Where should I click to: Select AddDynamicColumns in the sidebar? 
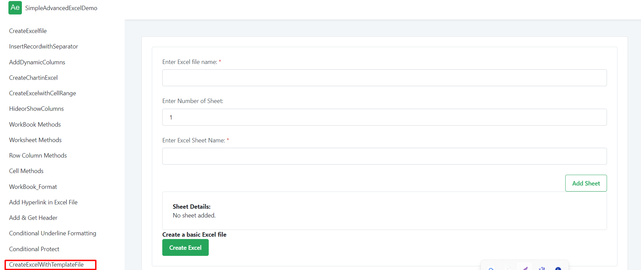37,62
